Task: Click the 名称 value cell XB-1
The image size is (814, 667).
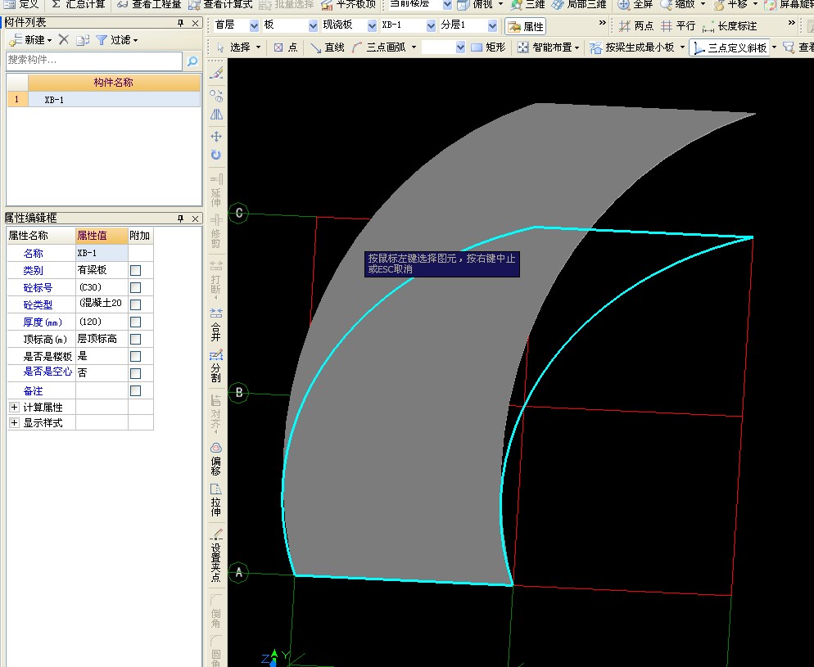Action: [x=102, y=253]
